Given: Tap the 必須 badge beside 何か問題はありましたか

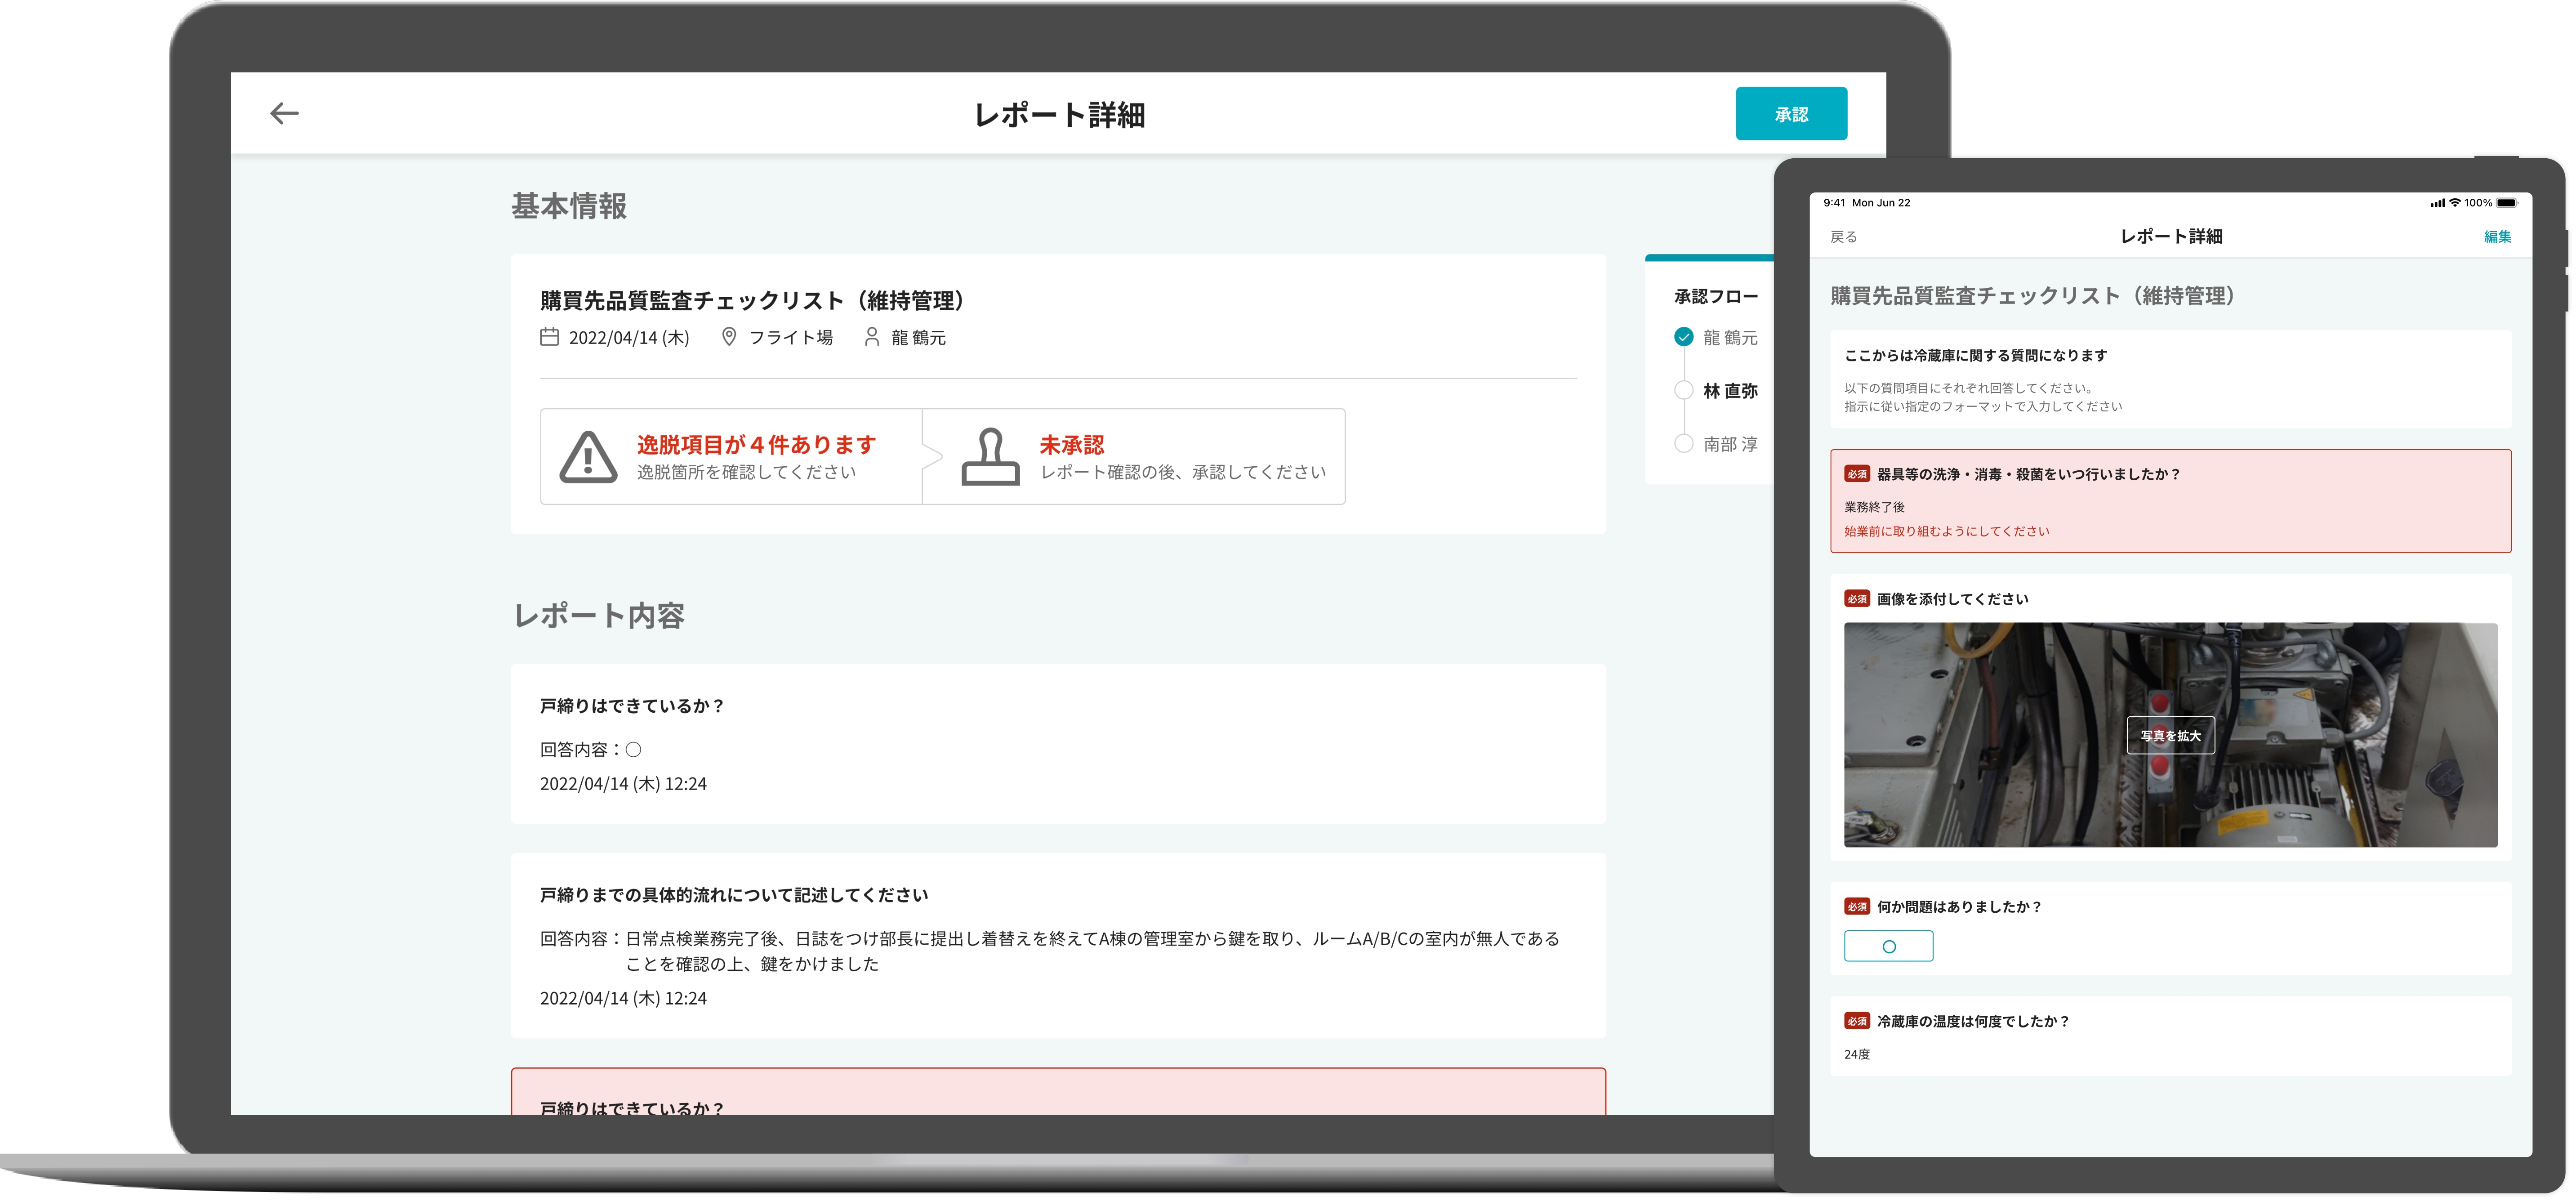Looking at the screenshot, I should 1857,907.
